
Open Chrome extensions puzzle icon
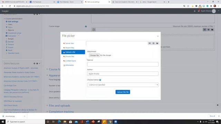211,6
